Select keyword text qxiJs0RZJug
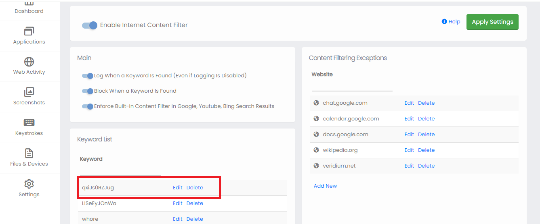Screen dimensions: 540x224 (98, 187)
